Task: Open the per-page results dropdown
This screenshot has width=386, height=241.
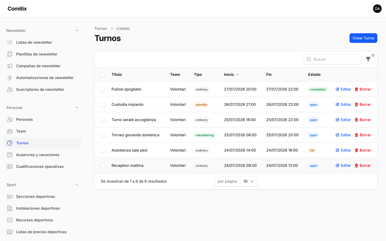Action: [248, 181]
